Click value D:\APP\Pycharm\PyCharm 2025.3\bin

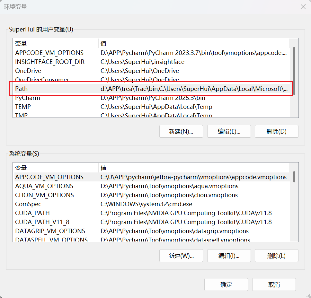(x=153, y=98)
